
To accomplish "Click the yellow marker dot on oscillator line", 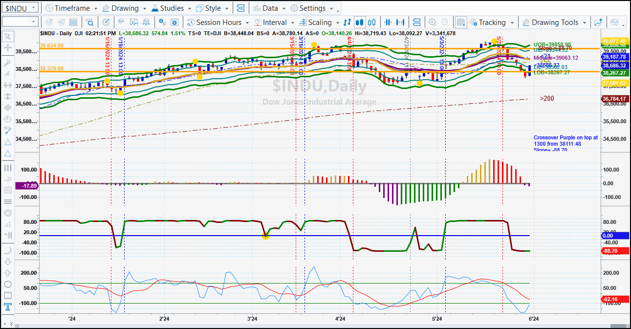I will (x=265, y=236).
